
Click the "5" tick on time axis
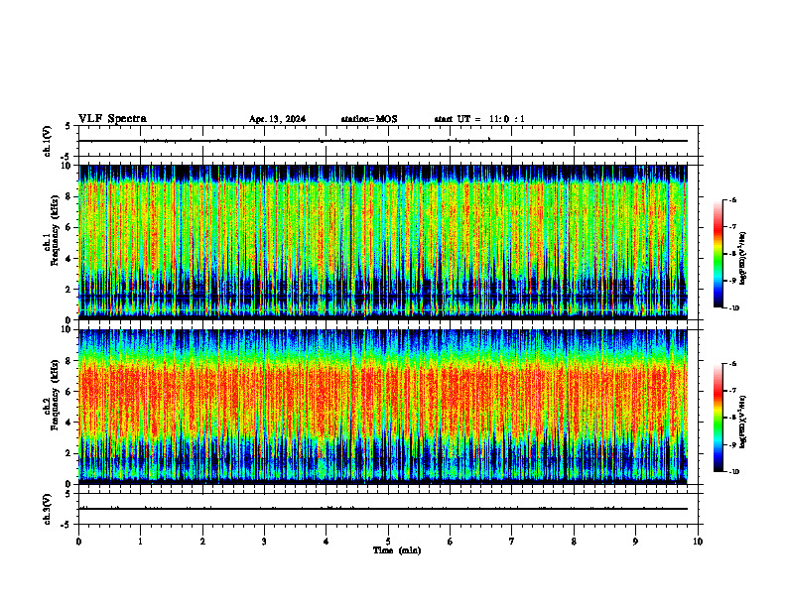(388, 542)
